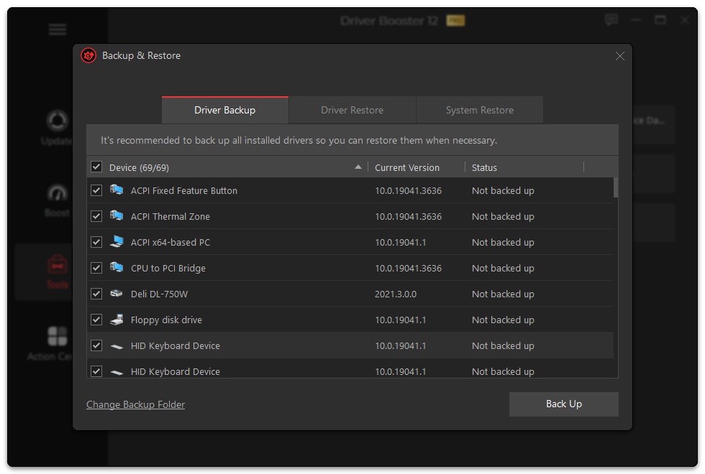Click the Floppy disk drive icon

[117, 320]
